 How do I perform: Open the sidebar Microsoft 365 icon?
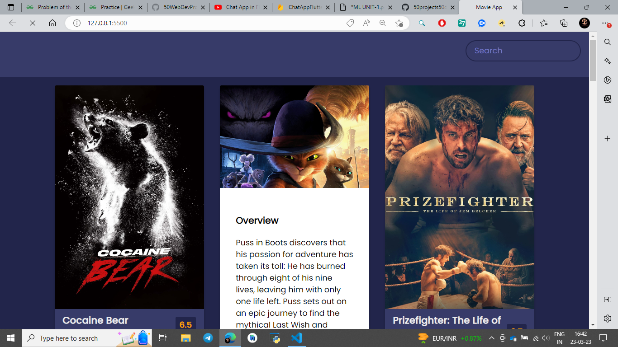coord(608,80)
